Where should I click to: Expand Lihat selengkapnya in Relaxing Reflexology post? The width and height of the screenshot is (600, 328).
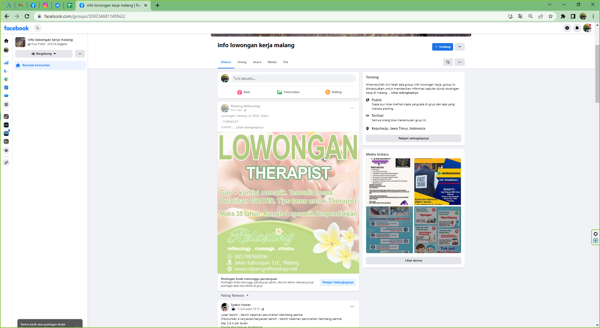click(249, 127)
